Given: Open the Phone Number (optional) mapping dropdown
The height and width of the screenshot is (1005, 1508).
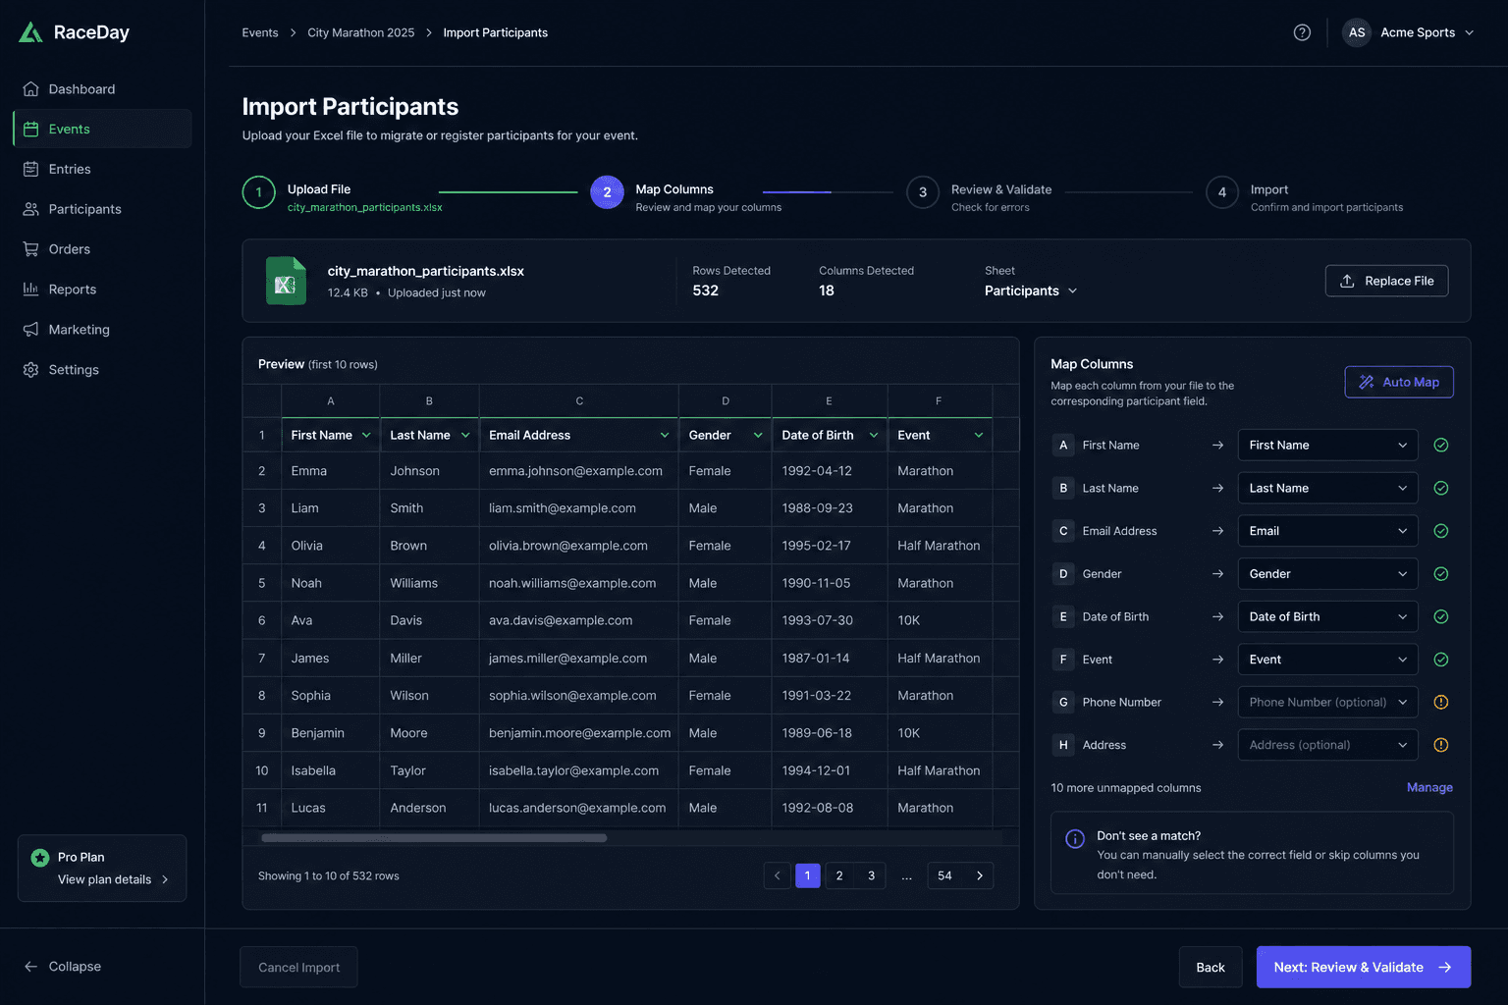Looking at the screenshot, I should pyautogui.click(x=1327, y=702).
